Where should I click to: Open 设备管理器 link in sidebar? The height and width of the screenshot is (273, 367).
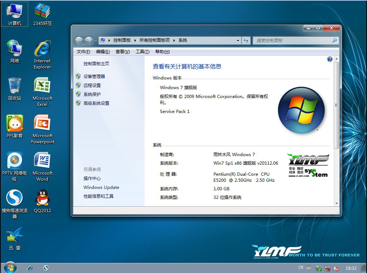94,76
